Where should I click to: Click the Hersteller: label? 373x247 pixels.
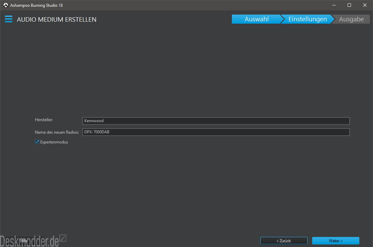click(44, 120)
